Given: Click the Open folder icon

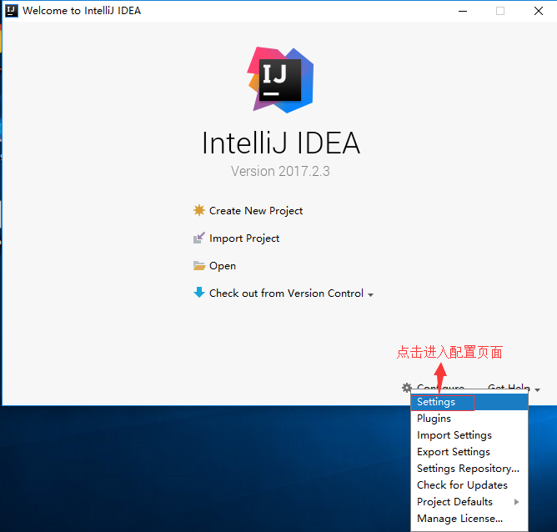Looking at the screenshot, I should click(199, 265).
